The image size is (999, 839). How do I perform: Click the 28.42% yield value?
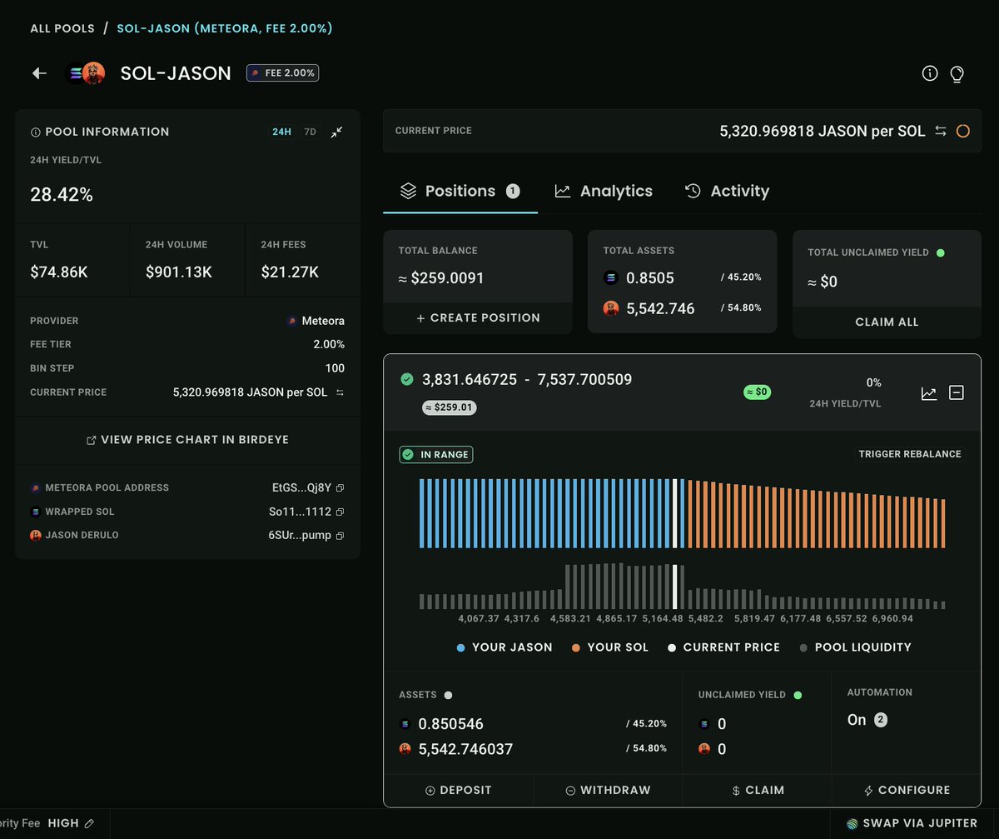(62, 195)
